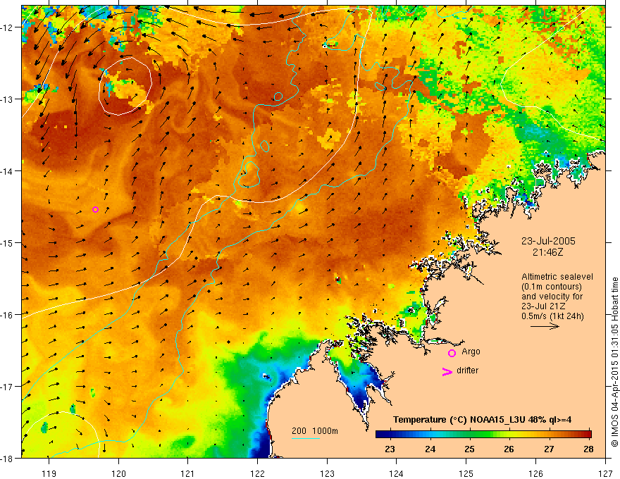Click the colorbar value '24'
620x479 pixels.
[x=430, y=449]
